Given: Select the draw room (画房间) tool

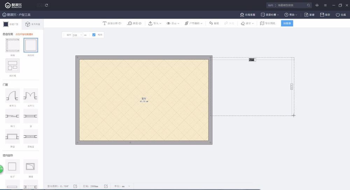Looking at the screenshot, I should pyautogui.click(x=31, y=45).
